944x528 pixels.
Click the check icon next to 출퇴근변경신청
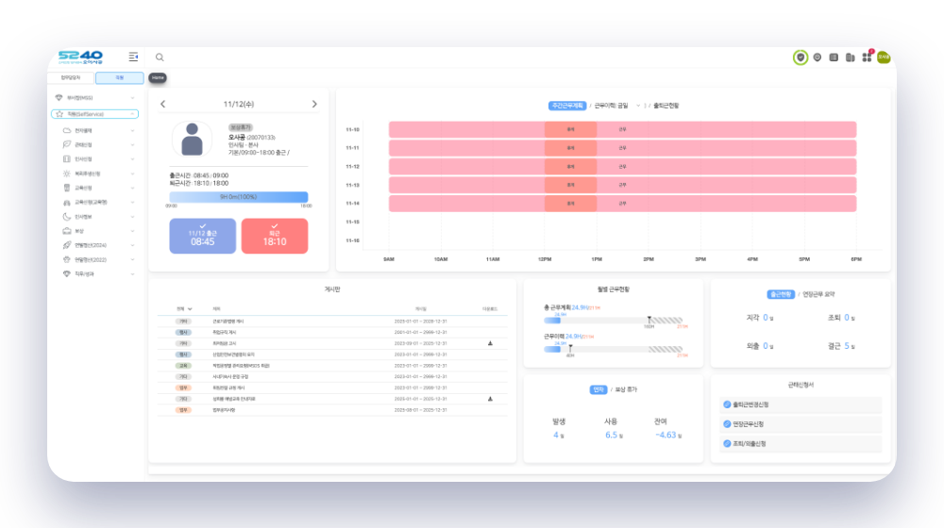(727, 404)
